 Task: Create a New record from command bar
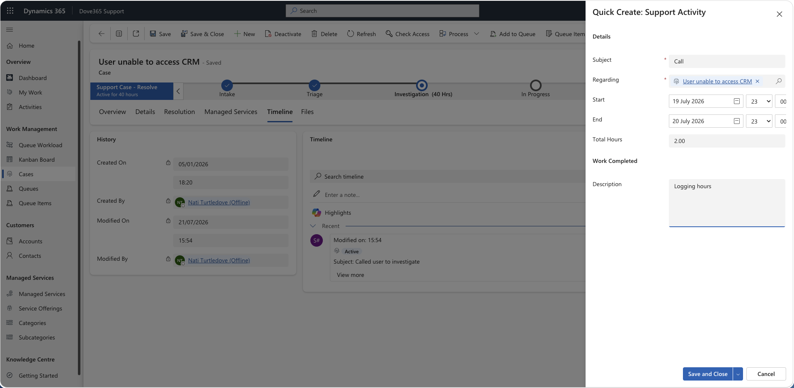pyautogui.click(x=244, y=34)
